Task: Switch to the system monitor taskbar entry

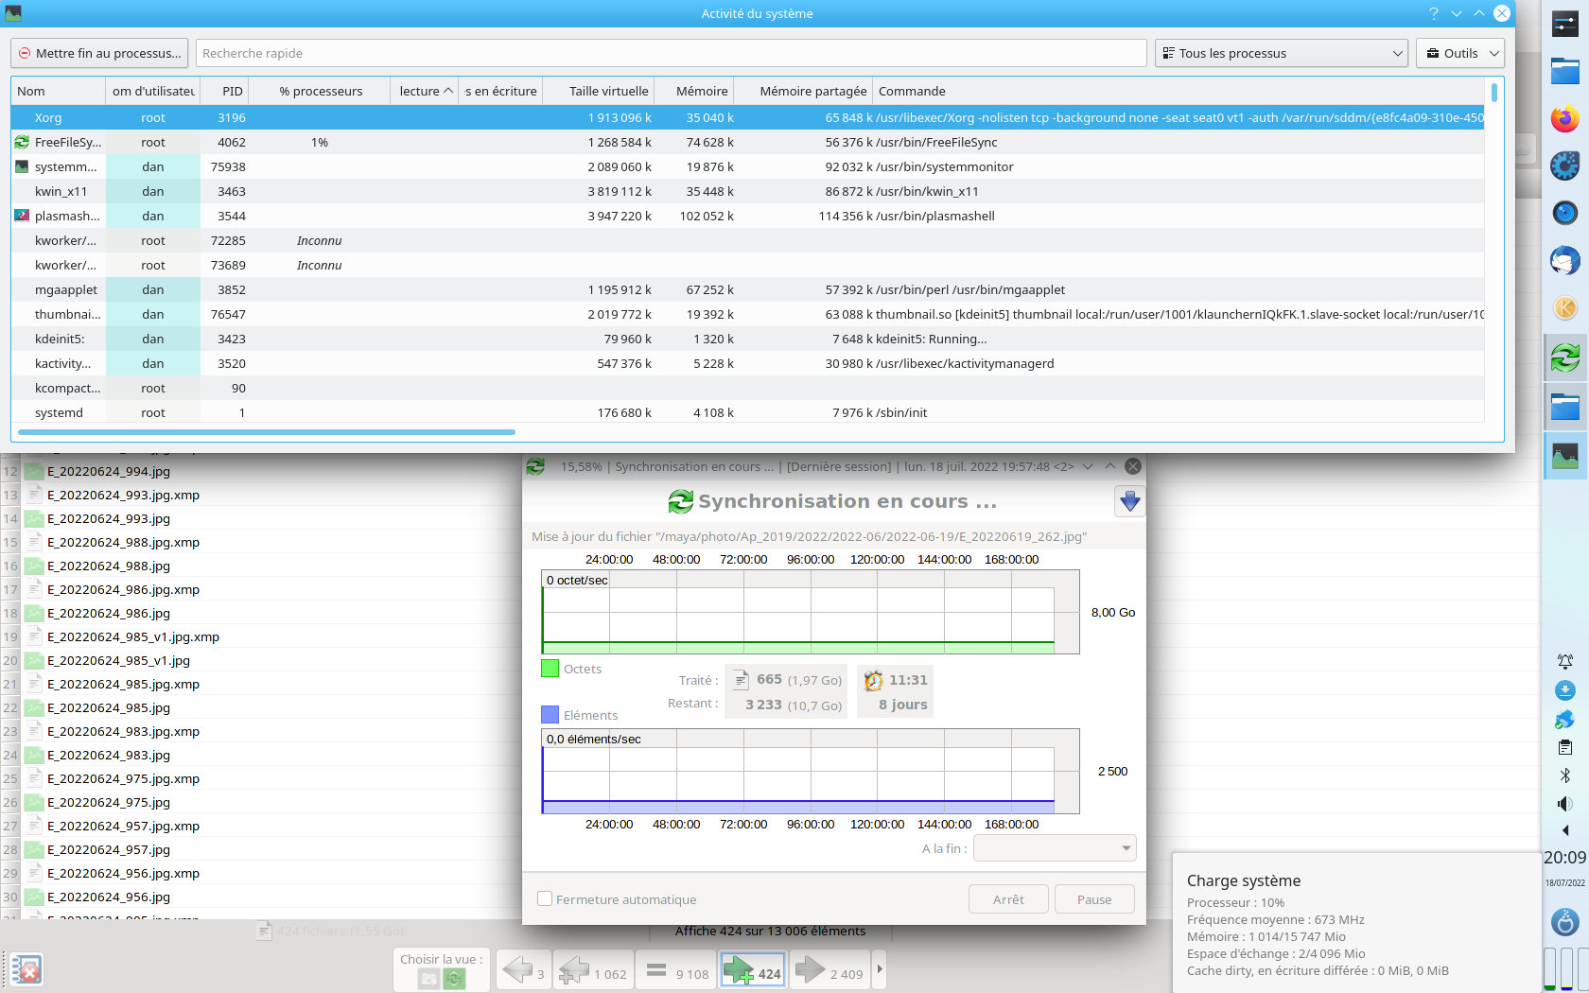Action: tap(1564, 456)
